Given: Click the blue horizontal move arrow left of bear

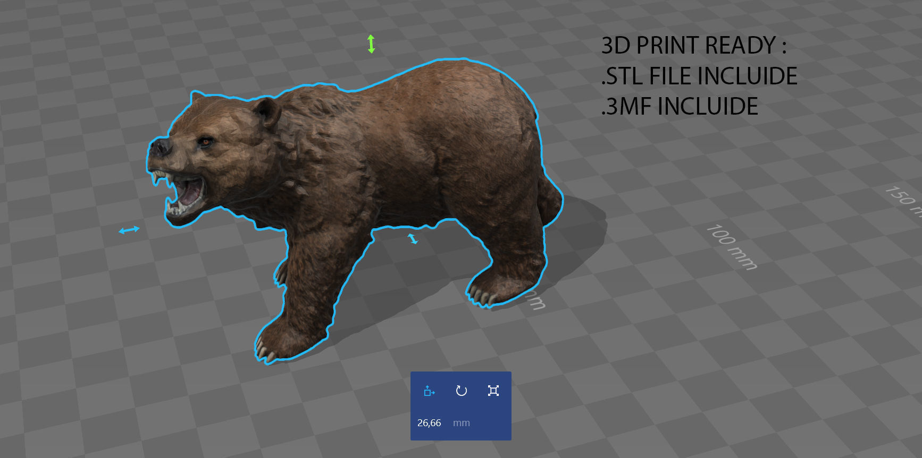Looking at the screenshot, I should 129,230.
